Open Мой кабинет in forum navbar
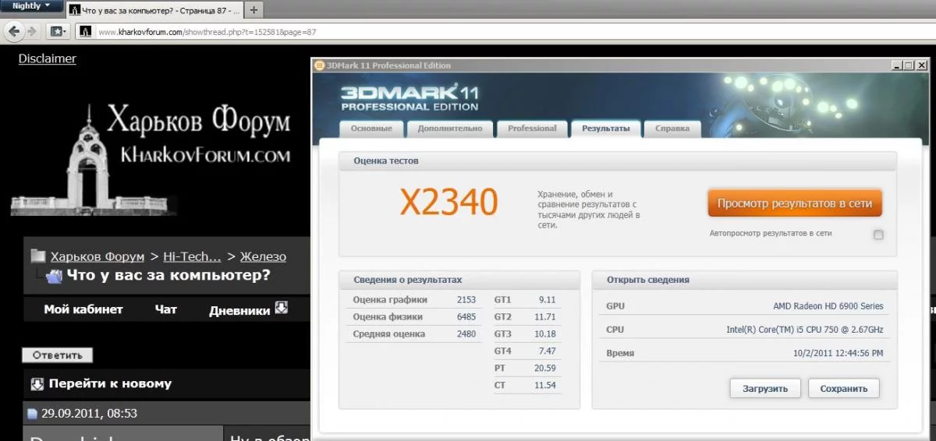The height and width of the screenshot is (441, 936). click(83, 309)
